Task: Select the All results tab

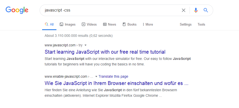Action: coord(49,24)
